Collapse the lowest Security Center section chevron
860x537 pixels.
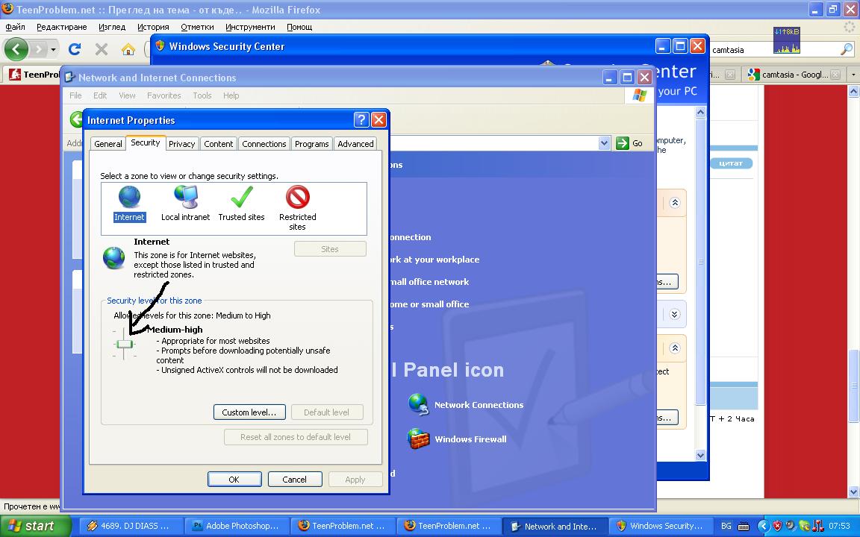[x=675, y=348]
